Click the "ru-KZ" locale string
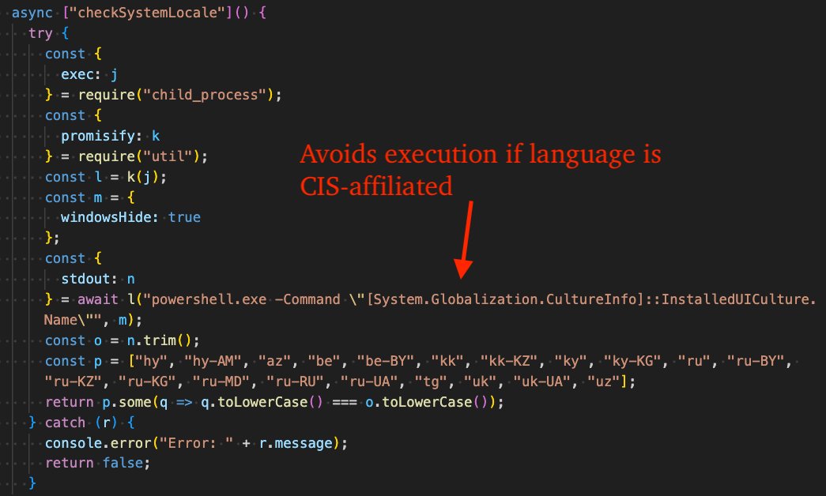 click(73, 381)
